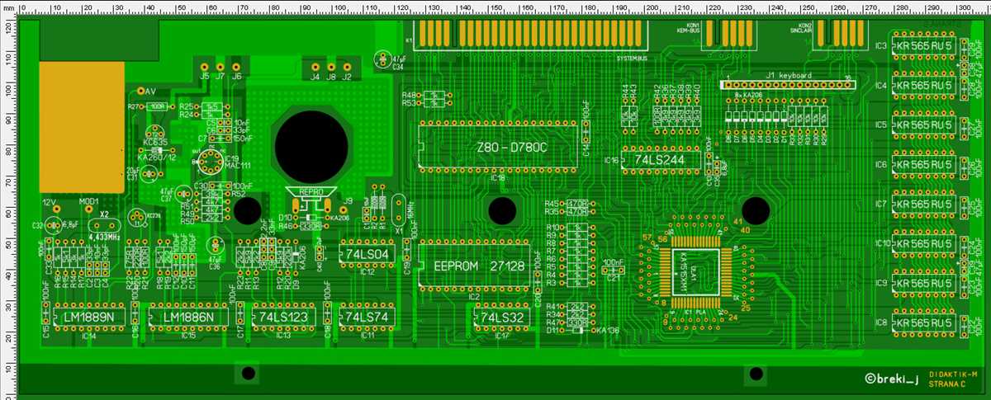Click the LM1886N chip label

188,317
